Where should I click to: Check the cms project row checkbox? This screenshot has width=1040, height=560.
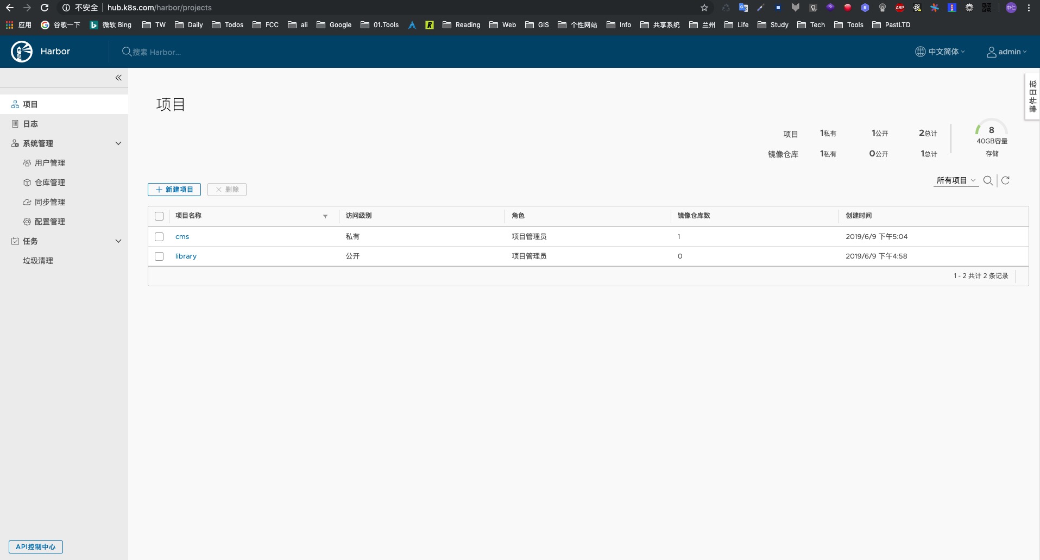click(159, 237)
